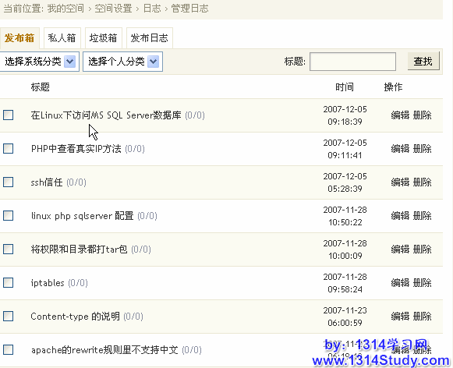
Task: Switch to the 私人箱 tab
Action: (x=62, y=38)
